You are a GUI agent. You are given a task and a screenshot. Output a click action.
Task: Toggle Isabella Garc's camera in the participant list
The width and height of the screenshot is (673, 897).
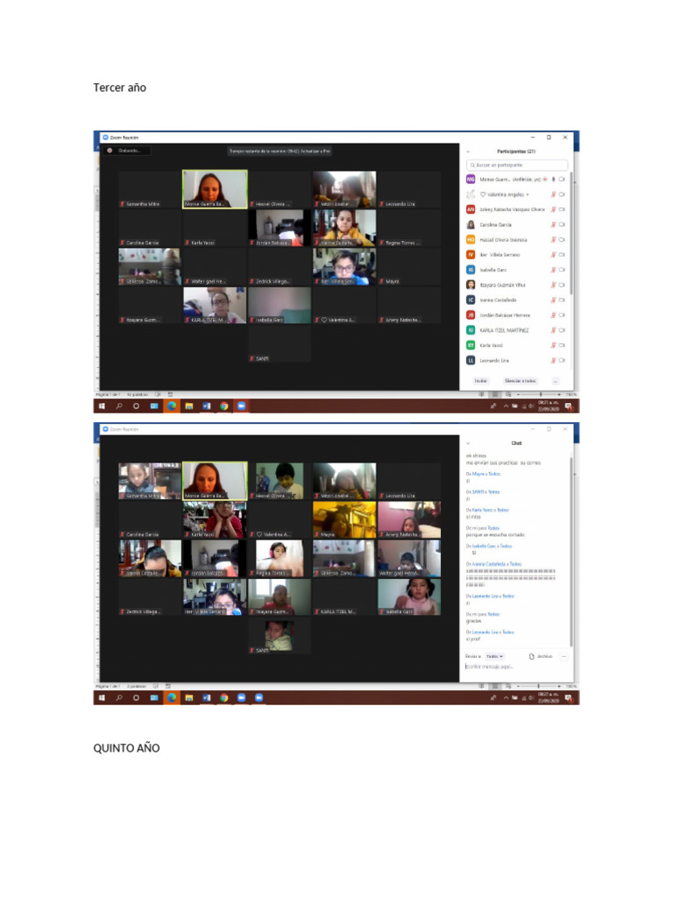pos(562,270)
